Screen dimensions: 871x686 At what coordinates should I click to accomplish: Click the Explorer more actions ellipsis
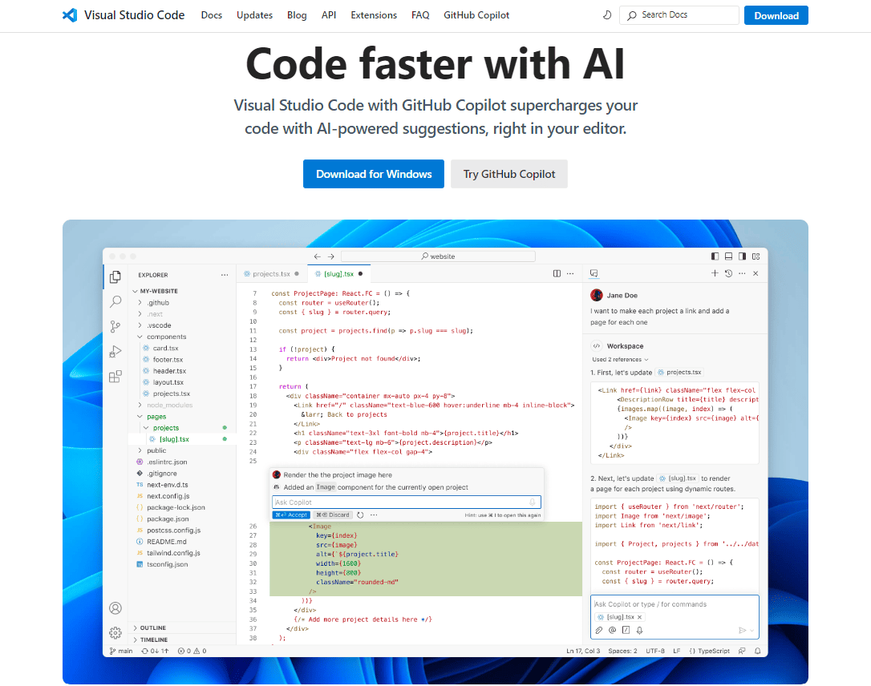(225, 275)
